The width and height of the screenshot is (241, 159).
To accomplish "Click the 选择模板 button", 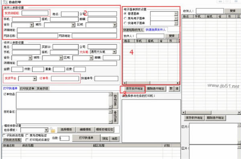I will [66, 129].
